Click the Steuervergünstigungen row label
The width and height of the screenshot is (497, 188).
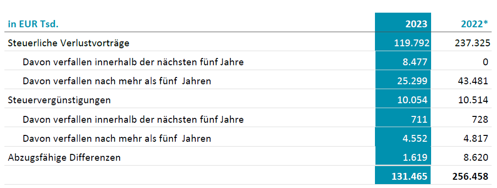coord(59,100)
